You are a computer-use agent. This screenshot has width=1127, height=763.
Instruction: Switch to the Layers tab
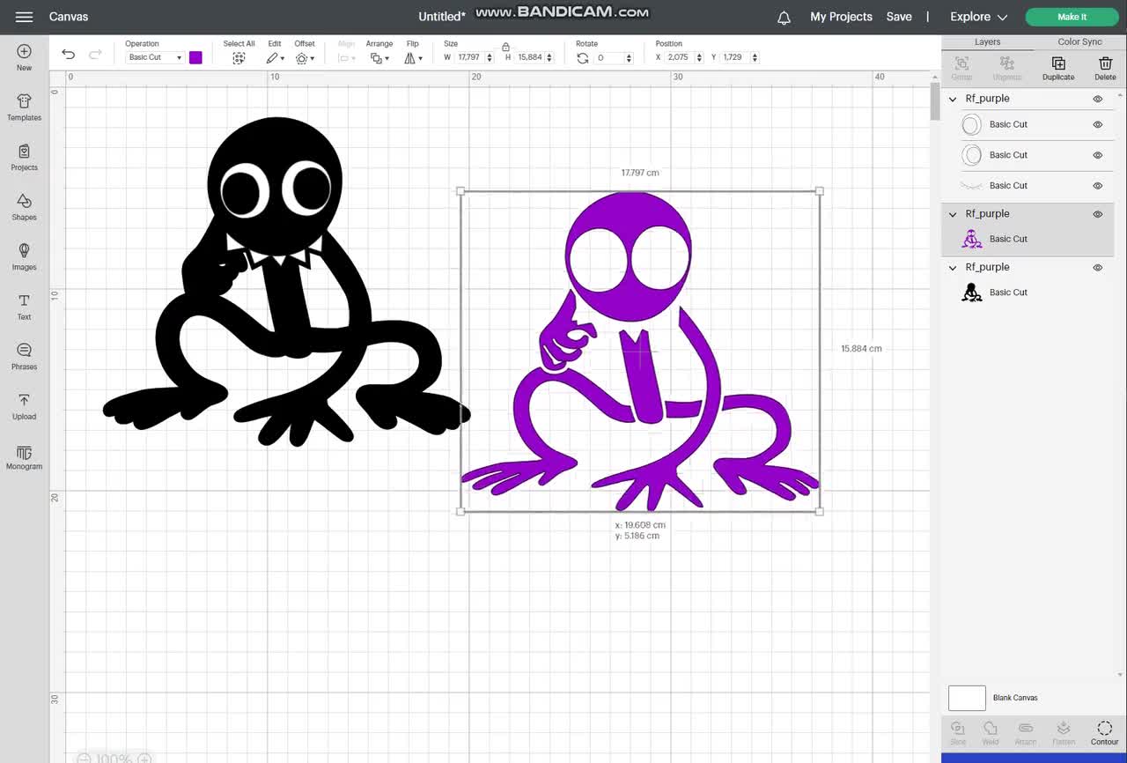pos(987,41)
